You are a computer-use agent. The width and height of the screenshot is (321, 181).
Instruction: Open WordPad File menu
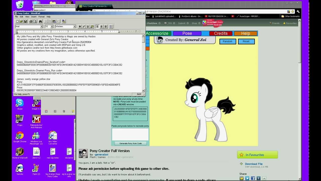16,17
